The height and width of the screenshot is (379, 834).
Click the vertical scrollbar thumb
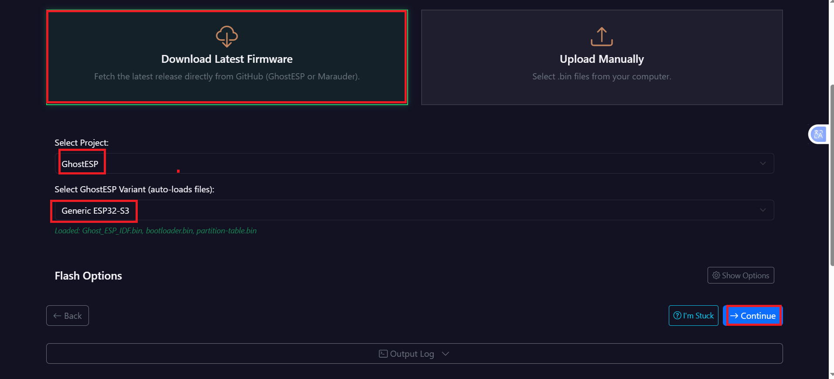[x=831, y=174]
